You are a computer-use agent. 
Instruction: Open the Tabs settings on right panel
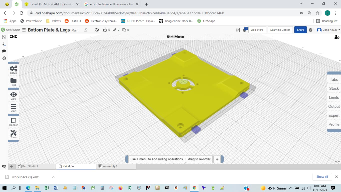point(334,79)
